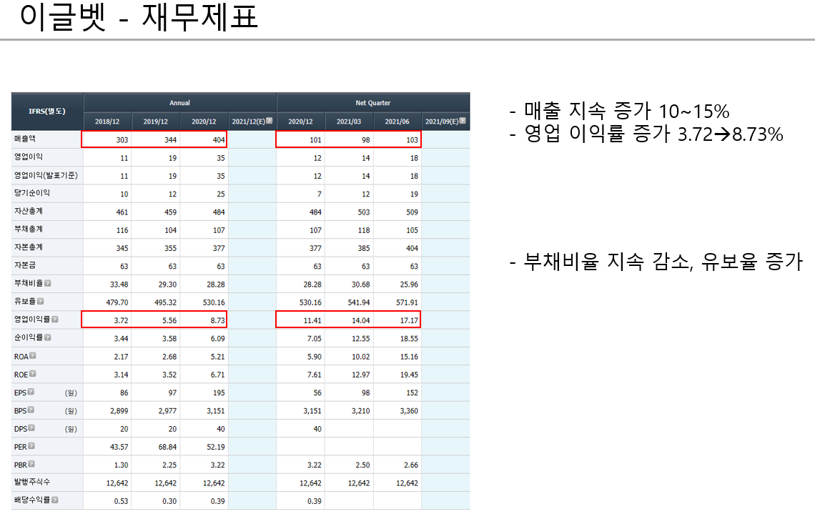Click the 유보율 value 571.91

click(407, 302)
